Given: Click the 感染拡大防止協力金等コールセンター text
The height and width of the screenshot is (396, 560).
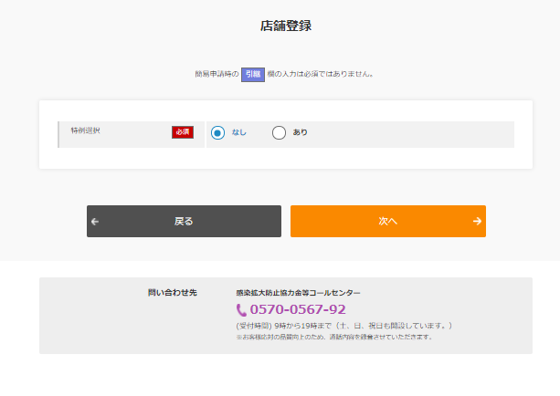Looking at the screenshot, I should point(298,293).
